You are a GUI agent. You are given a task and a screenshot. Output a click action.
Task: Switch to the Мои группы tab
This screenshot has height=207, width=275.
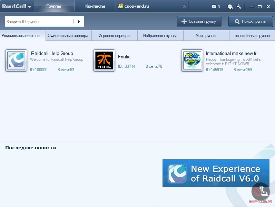pos(206,36)
